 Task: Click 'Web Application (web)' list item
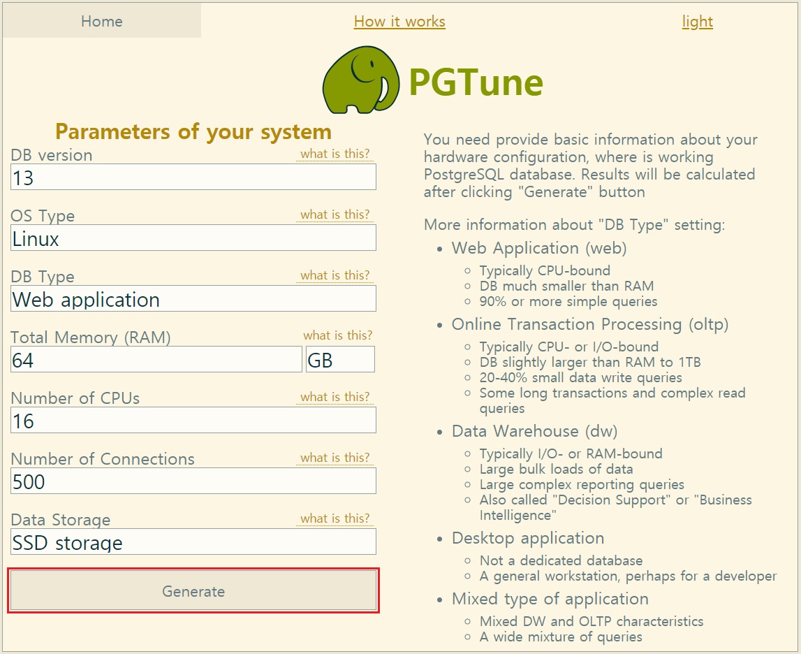pos(539,248)
